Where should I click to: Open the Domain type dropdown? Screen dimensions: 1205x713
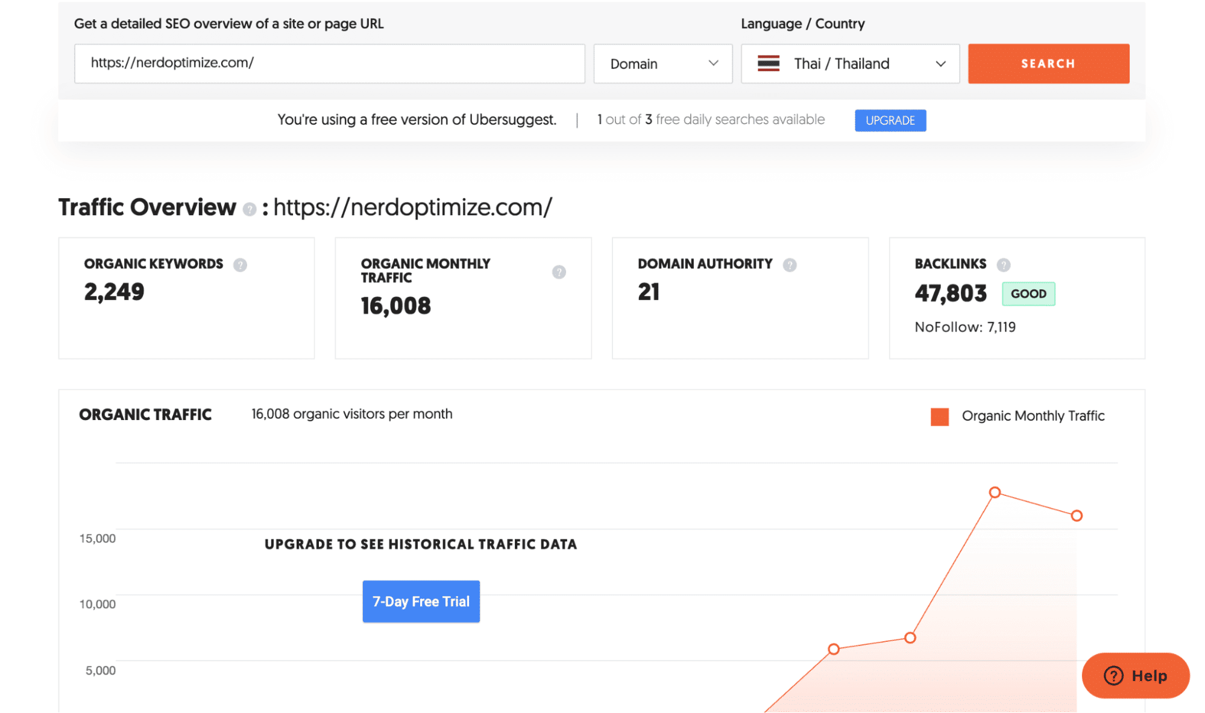tap(662, 63)
